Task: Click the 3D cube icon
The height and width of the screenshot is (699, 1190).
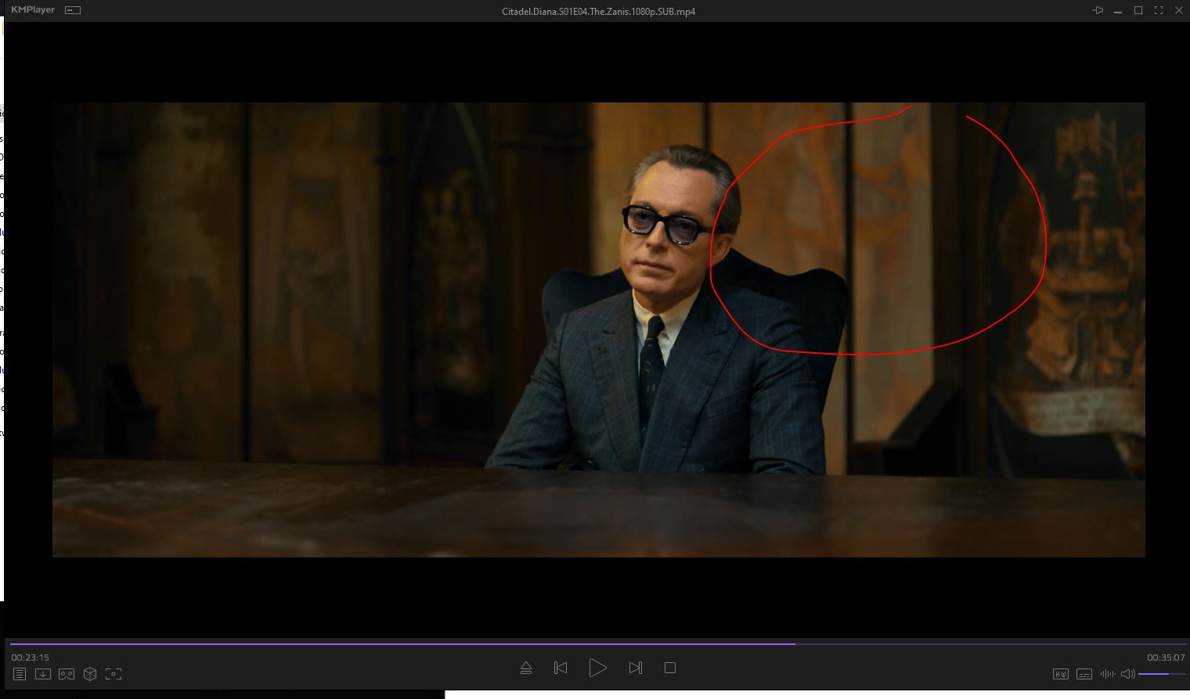Action: click(x=90, y=674)
